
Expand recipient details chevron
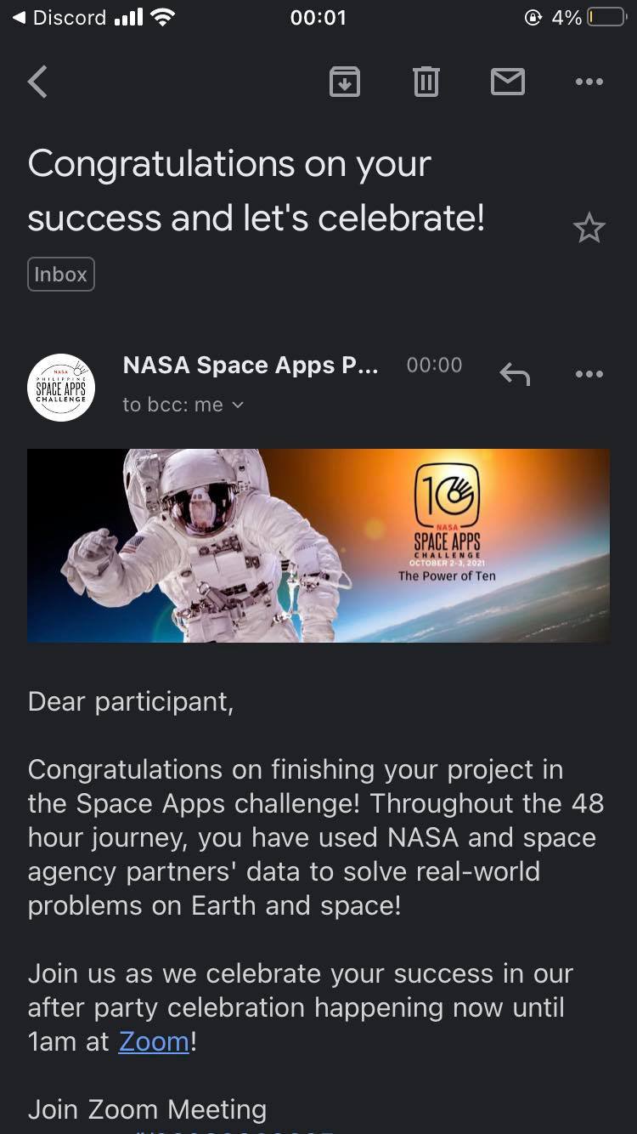(238, 405)
